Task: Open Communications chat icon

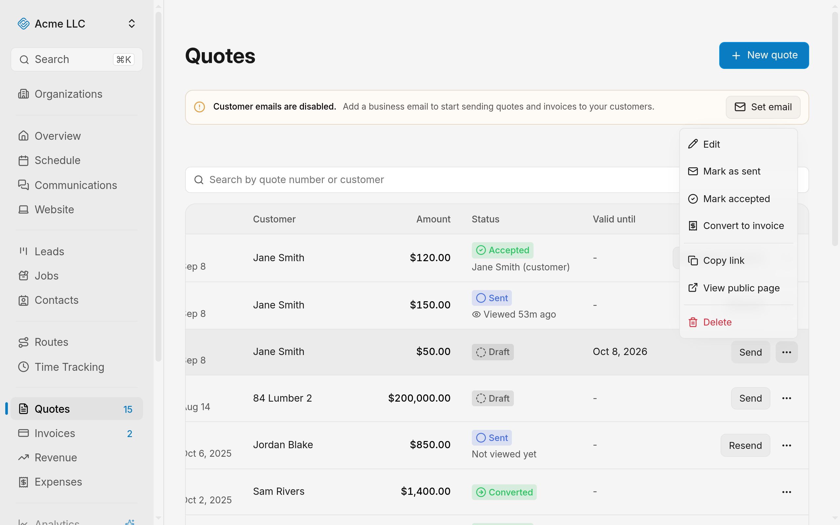Action: coord(23,185)
